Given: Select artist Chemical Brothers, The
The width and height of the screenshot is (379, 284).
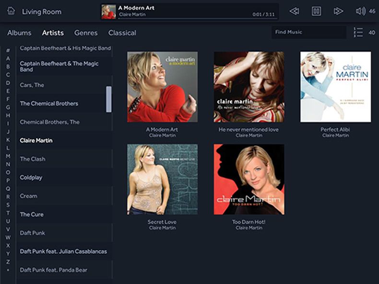Looking at the screenshot, I should [x=64, y=122].
